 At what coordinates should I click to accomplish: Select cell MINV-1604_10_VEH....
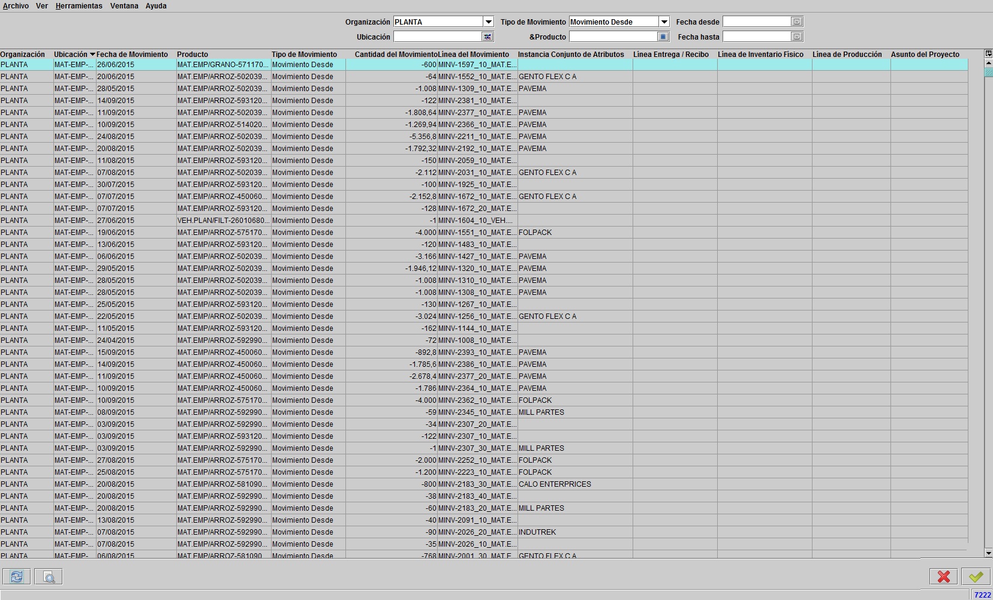pos(477,221)
